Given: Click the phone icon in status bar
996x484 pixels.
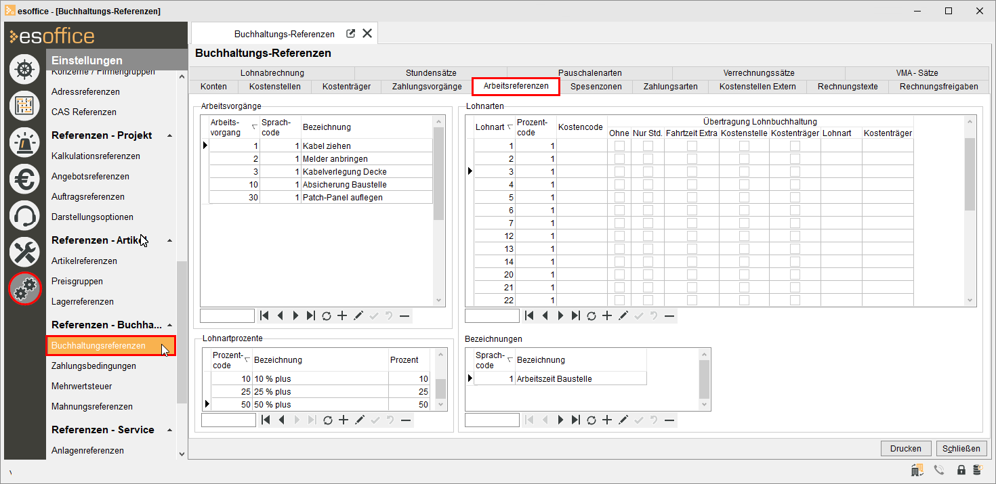Looking at the screenshot, I should [939, 470].
